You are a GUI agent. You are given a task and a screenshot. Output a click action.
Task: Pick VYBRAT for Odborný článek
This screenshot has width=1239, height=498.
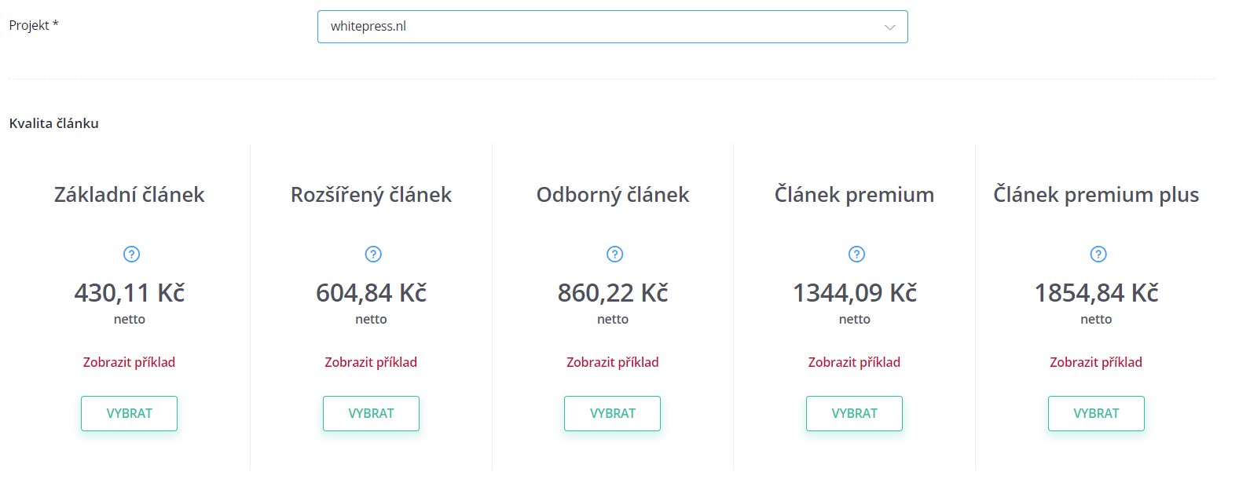pyautogui.click(x=612, y=413)
